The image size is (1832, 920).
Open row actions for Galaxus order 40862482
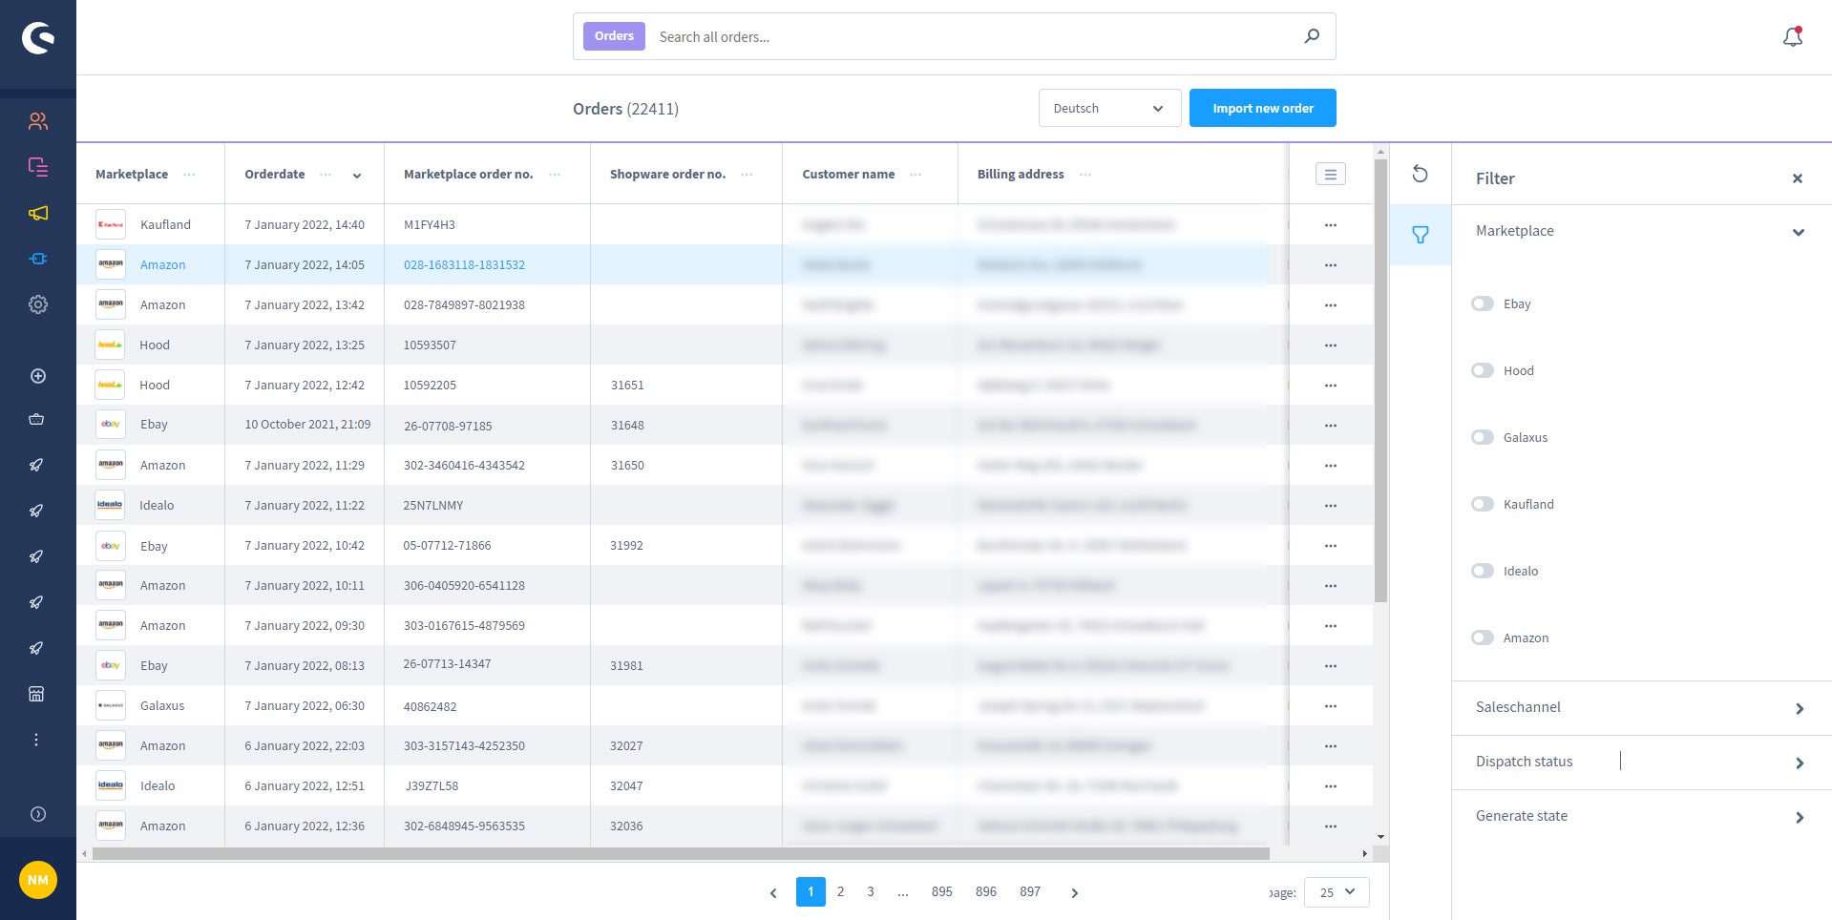1331,706
